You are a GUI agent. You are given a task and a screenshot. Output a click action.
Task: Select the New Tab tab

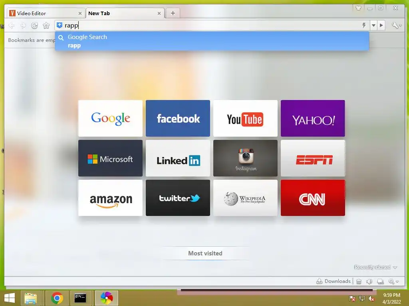tap(125, 13)
